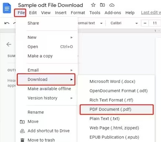
Task: Download as OpenDocument Format (.odt)
Action: pos(116,91)
